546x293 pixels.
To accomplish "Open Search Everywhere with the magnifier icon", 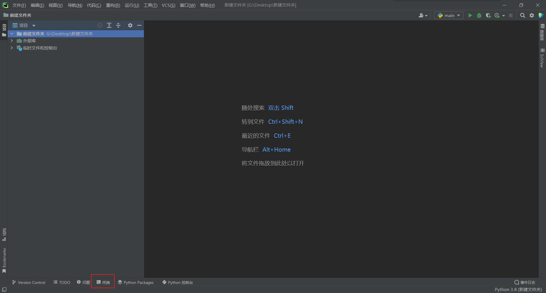I will [x=522, y=15].
